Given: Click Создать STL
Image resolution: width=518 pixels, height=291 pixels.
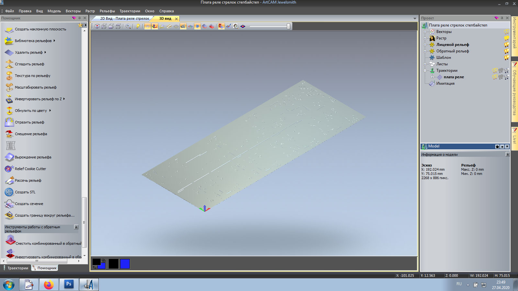Looking at the screenshot, I should 25,192.
